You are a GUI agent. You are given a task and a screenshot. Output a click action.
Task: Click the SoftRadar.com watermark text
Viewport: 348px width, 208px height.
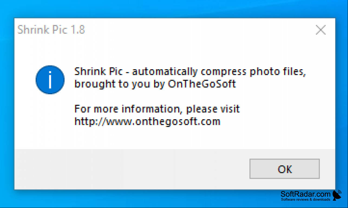click(x=306, y=194)
